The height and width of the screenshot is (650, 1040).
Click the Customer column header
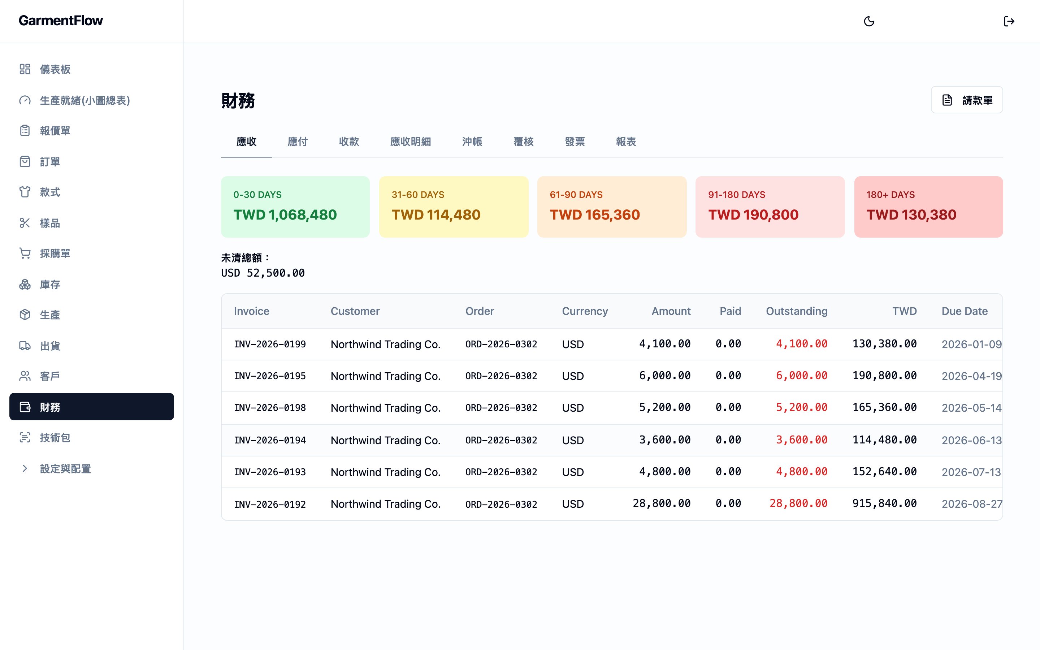coord(355,311)
